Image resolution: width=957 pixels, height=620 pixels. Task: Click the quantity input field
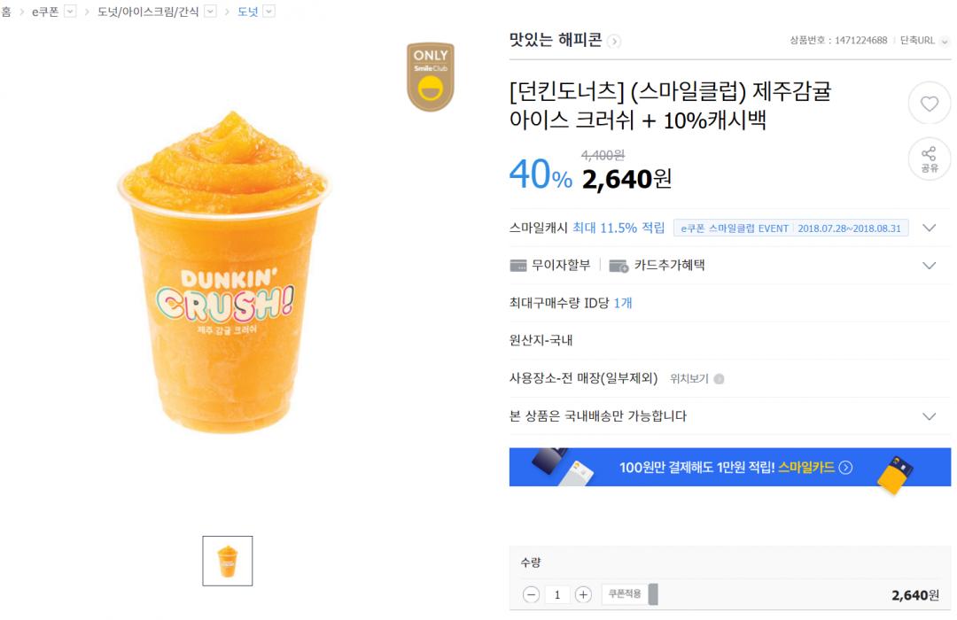click(x=556, y=594)
